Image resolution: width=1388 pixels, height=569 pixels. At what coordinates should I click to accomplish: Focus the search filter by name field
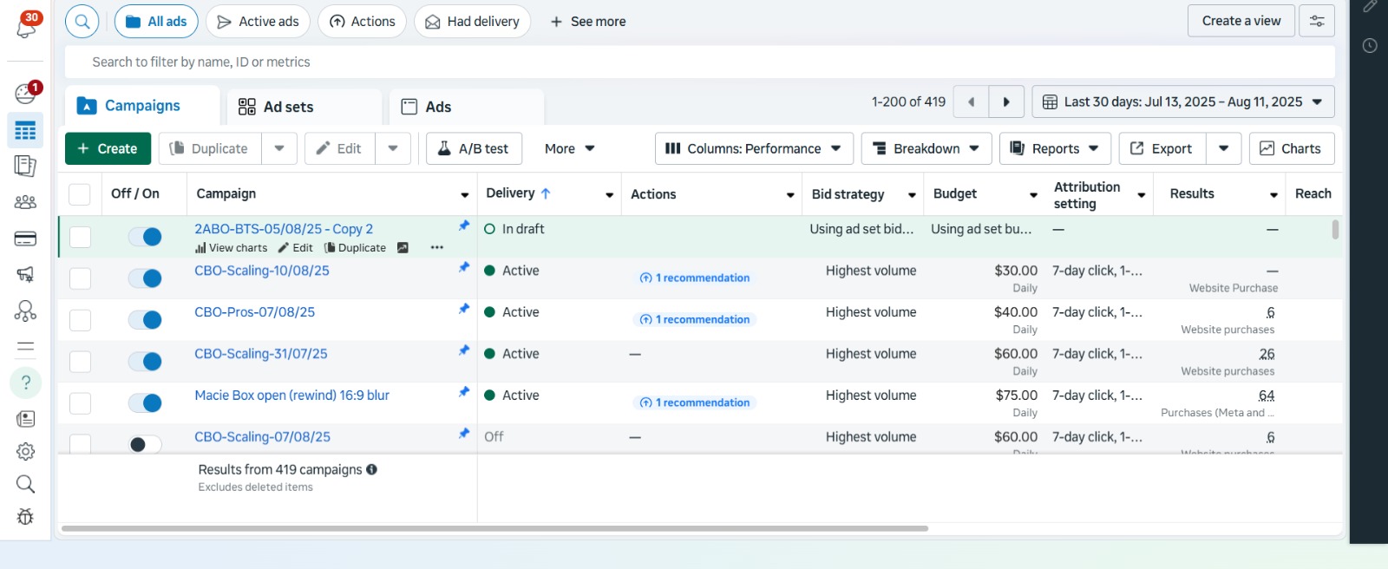pos(699,62)
